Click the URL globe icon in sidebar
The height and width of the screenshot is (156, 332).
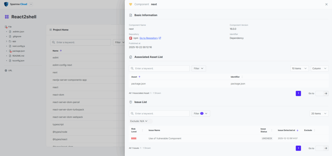coord(6,70)
